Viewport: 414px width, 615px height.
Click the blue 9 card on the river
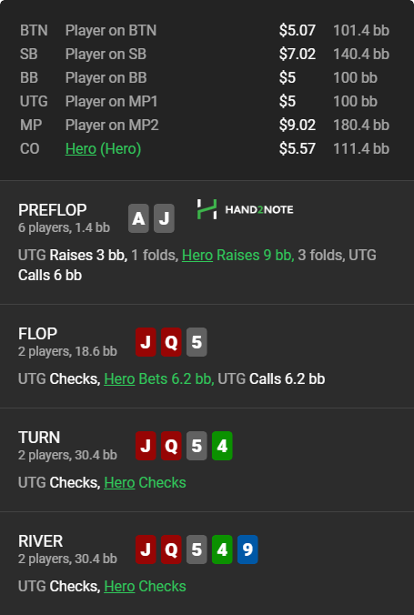[247, 549]
